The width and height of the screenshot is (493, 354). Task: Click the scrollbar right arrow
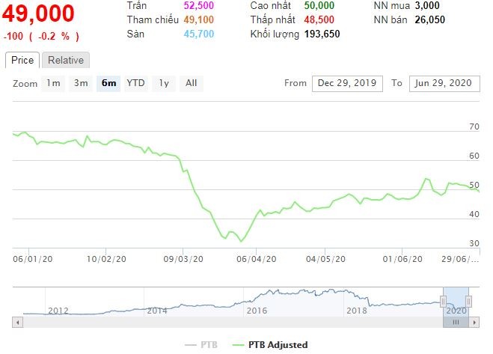475,322
